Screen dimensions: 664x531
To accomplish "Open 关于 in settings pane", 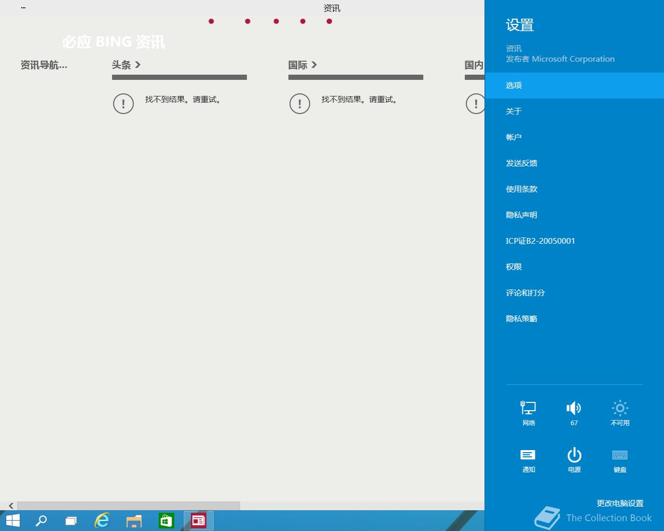I will point(574,111).
